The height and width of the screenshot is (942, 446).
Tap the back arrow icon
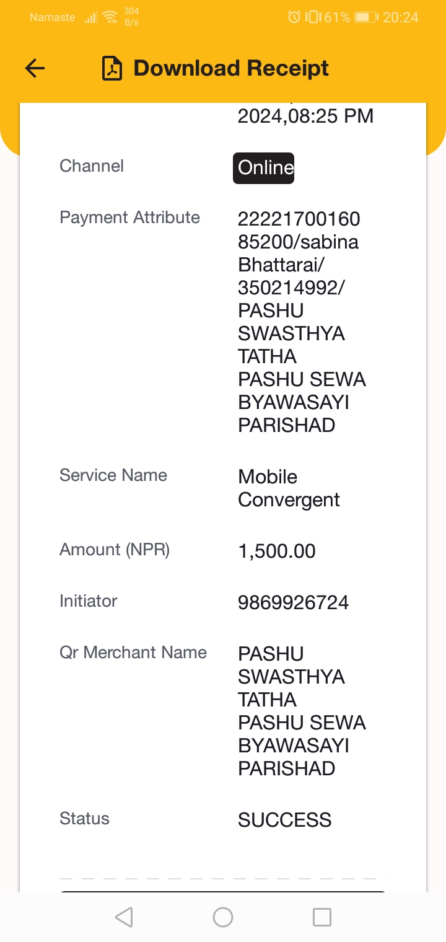tap(35, 68)
